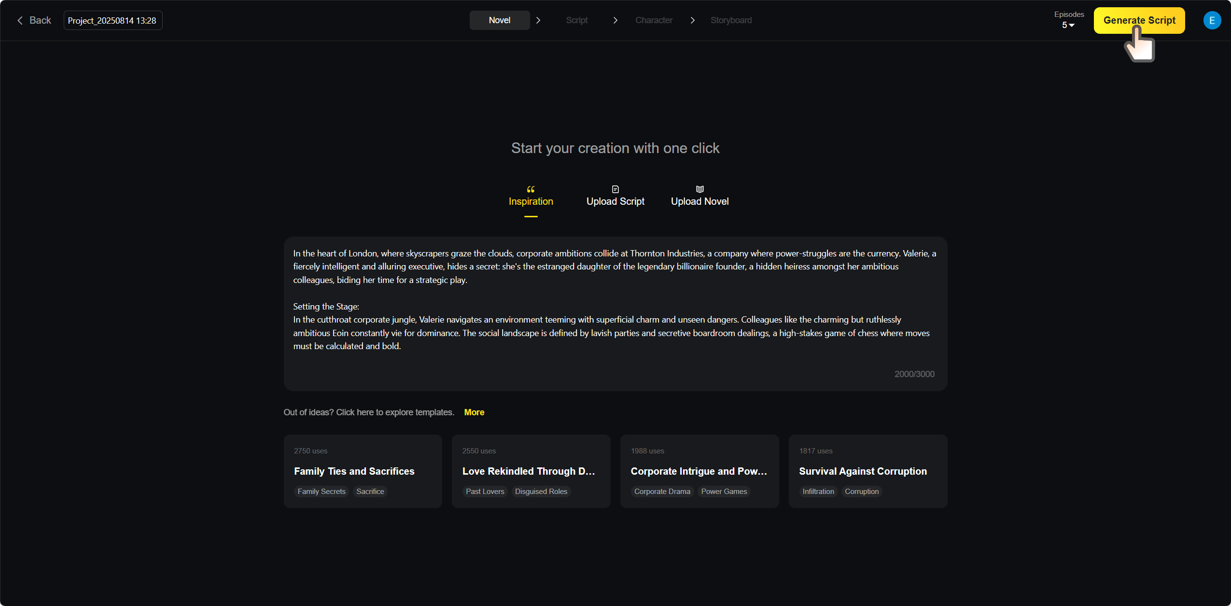Click the Upload Script document icon
This screenshot has height=606, width=1231.
click(x=615, y=189)
